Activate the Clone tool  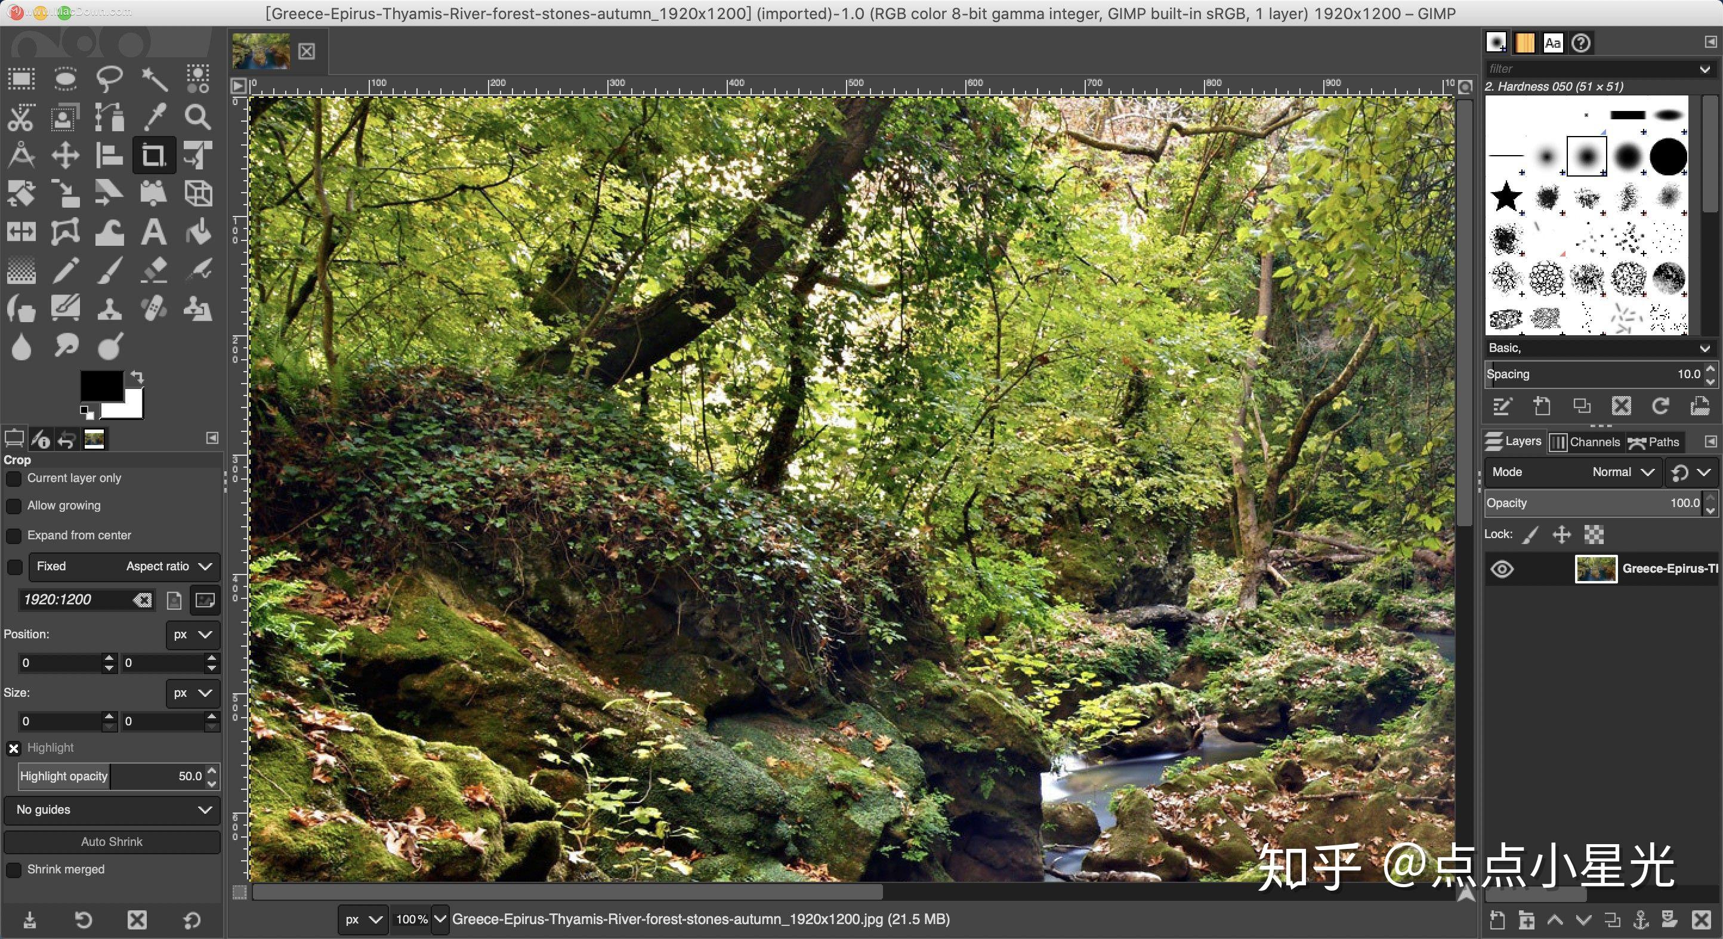(x=109, y=308)
